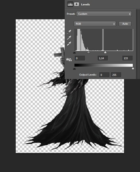The width and height of the screenshot is (140, 172).
Task: Click the output black slider handle
Action: pyautogui.click(x=74, y=69)
